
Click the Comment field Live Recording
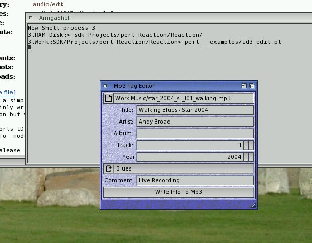[x=195, y=180]
